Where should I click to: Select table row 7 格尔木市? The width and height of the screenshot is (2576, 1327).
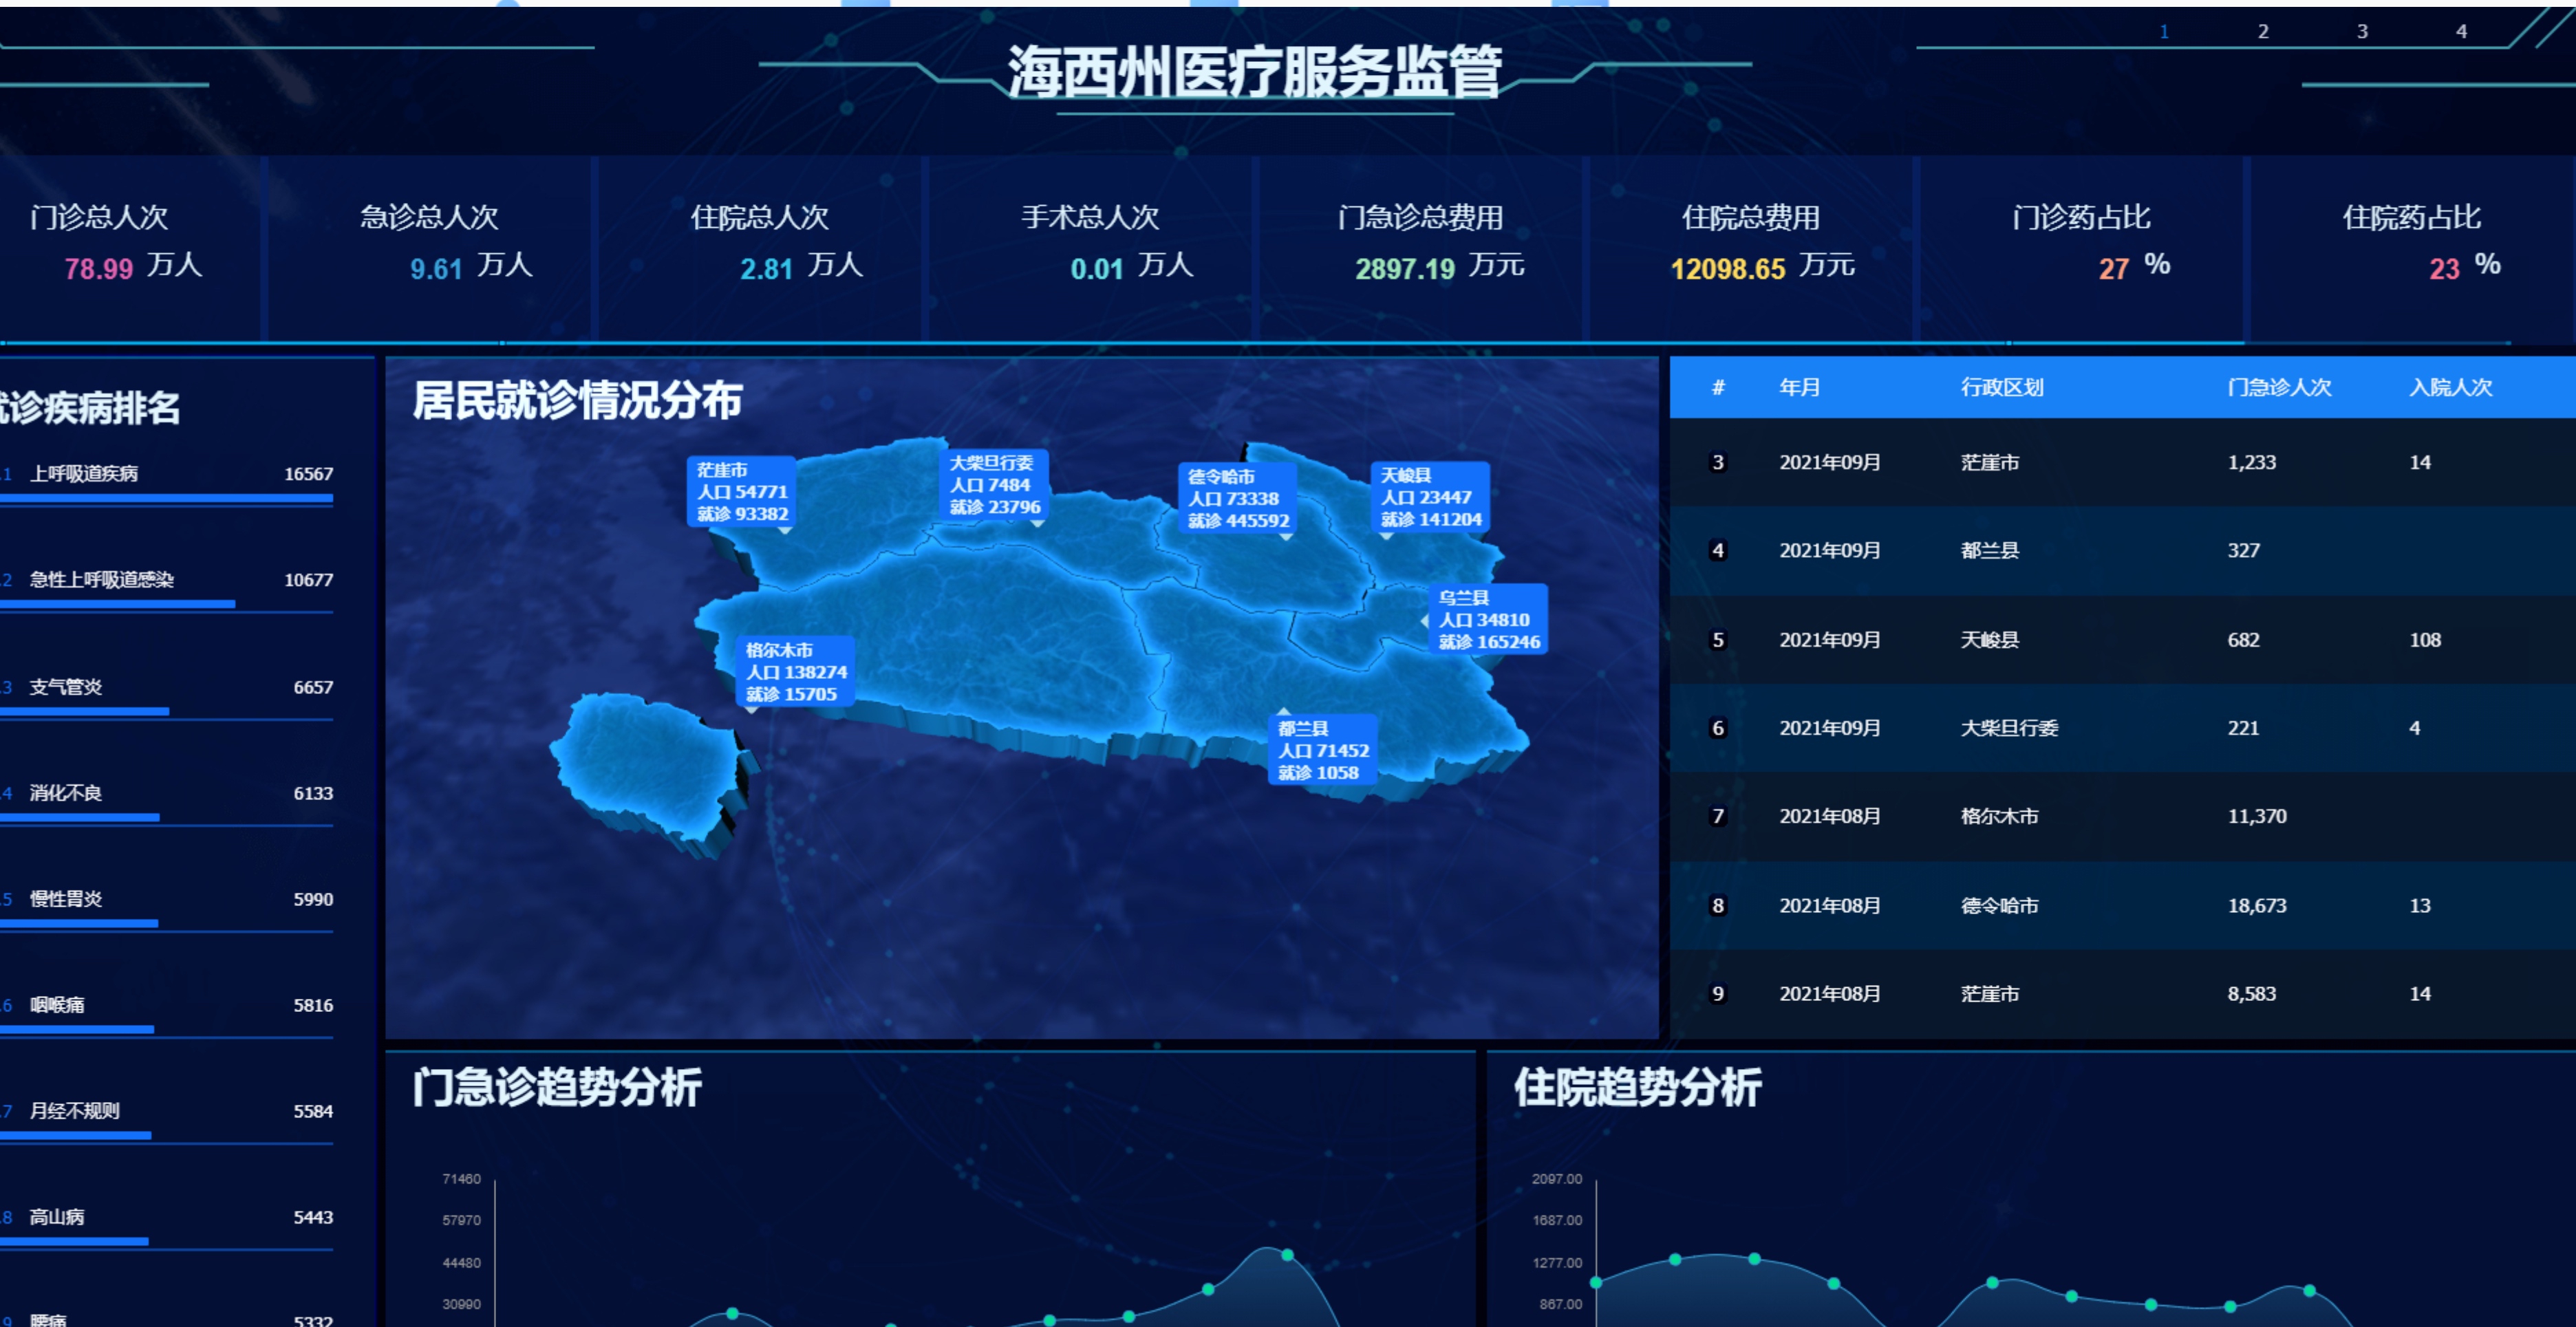coord(2122,816)
